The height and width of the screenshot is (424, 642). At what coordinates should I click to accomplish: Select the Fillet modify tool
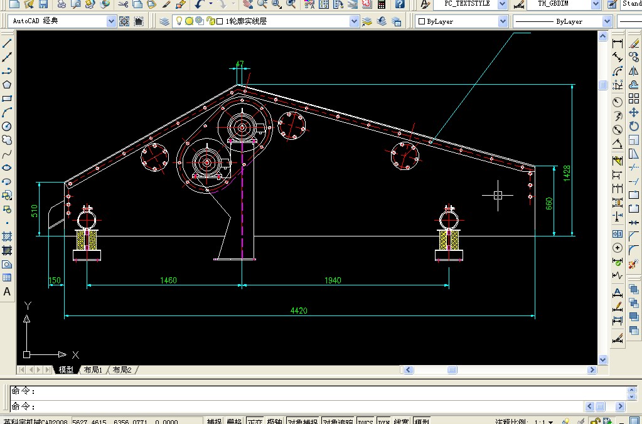pyautogui.click(x=634, y=250)
